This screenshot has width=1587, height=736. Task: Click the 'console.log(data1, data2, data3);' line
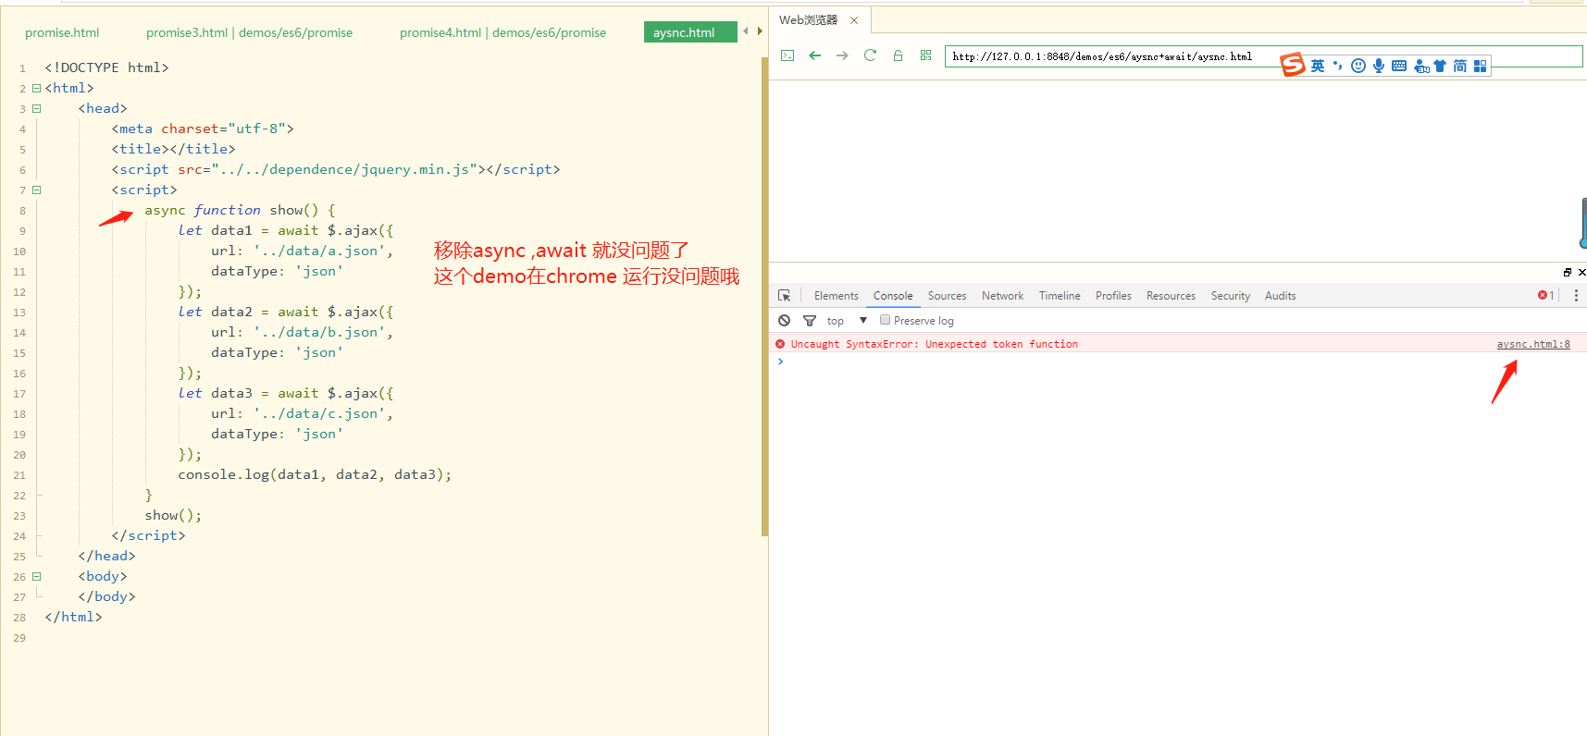point(315,474)
